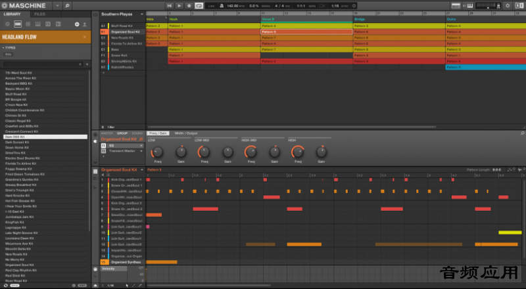
Task: Open the pattern editor 1/16 step grid selector
Action: [110, 286]
